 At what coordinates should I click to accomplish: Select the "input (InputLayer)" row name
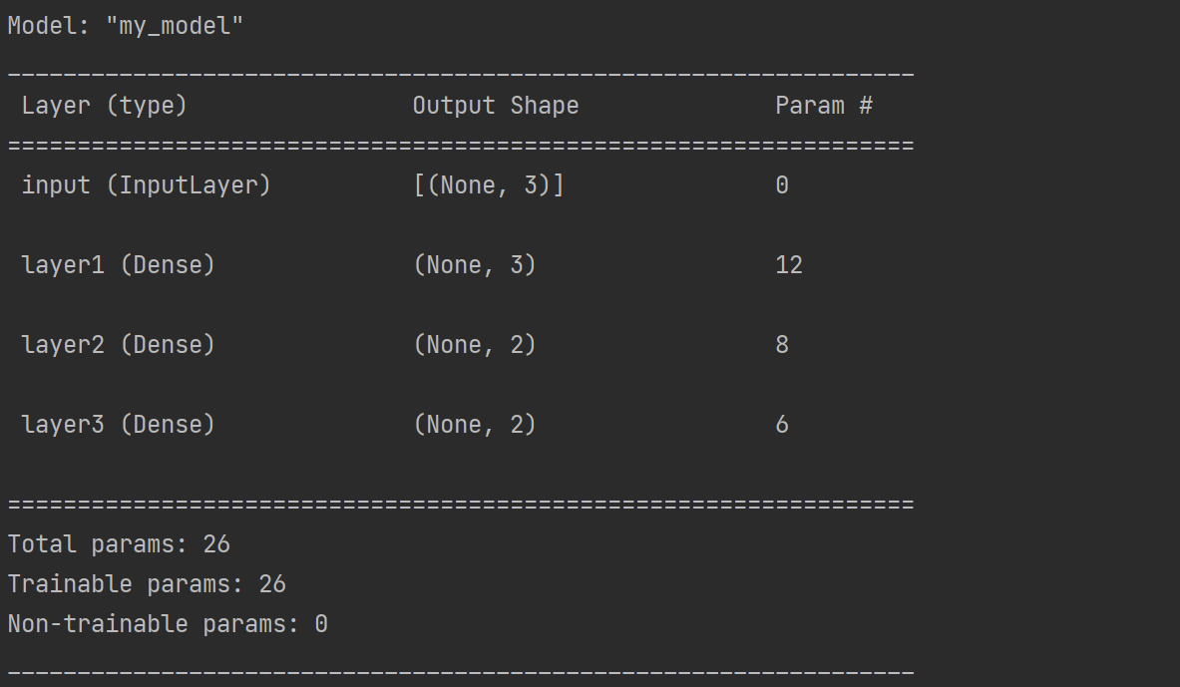[146, 185]
